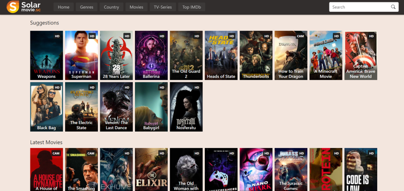This screenshot has width=404, height=191.
Task: Click the Heads of State title
Action: [x=221, y=76]
